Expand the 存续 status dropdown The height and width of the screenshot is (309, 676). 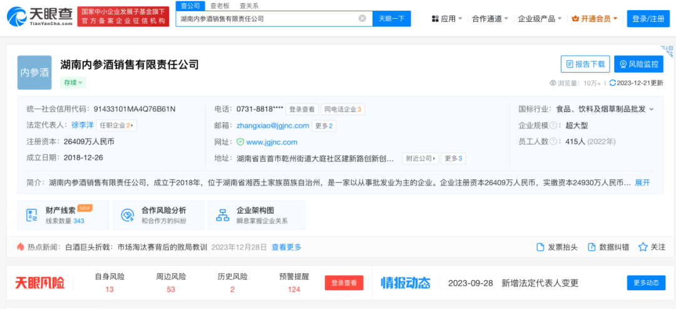(73, 83)
